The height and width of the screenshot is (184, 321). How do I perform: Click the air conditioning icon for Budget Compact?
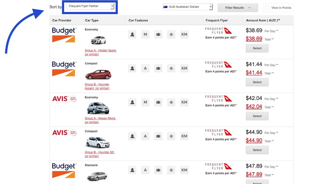(x=171, y=68)
